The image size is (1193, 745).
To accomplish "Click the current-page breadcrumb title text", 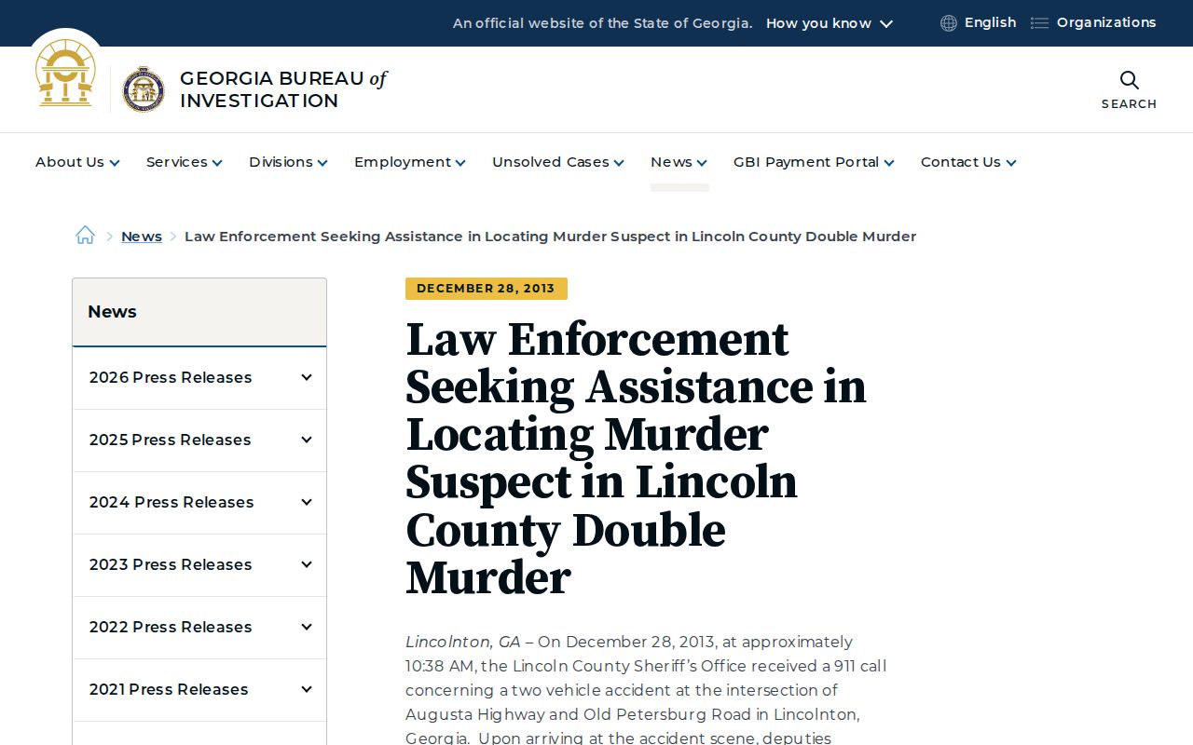I will pos(550,237).
